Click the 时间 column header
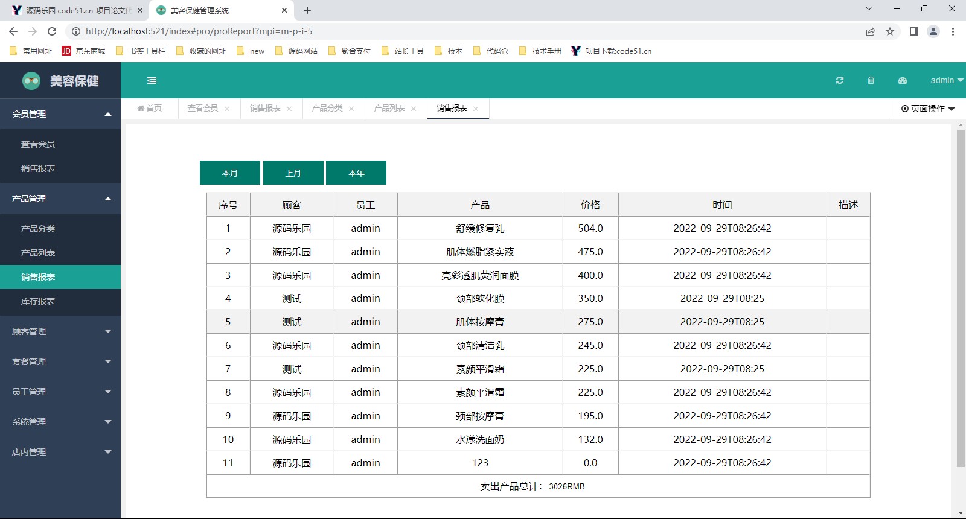 [x=722, y=205]
